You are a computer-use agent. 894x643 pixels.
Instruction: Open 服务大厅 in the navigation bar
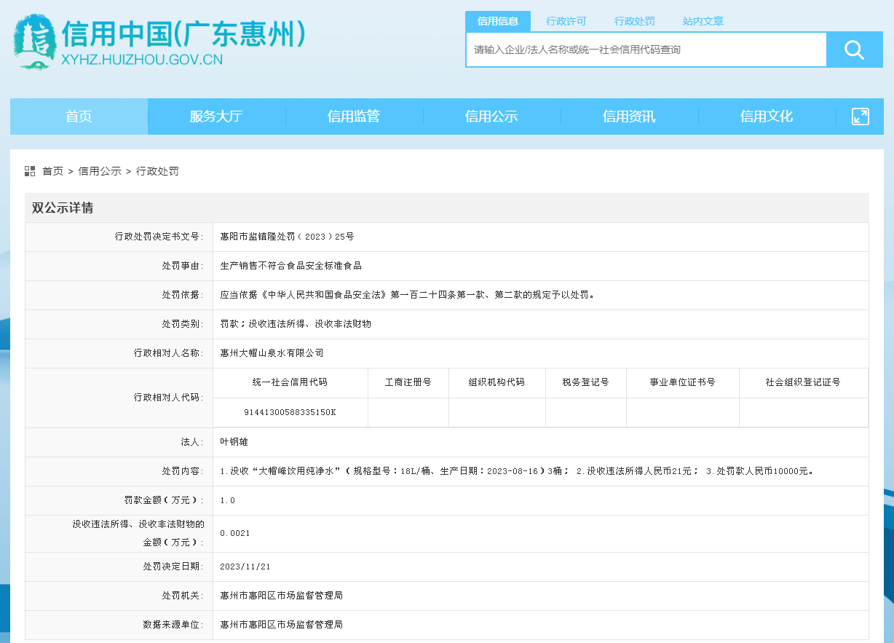point(216,117)
